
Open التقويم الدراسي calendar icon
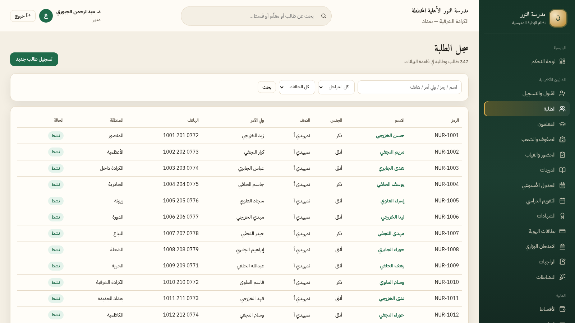click(562, 201)
